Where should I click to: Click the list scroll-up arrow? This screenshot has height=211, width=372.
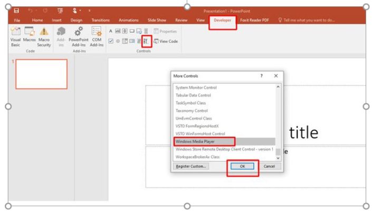278,87
